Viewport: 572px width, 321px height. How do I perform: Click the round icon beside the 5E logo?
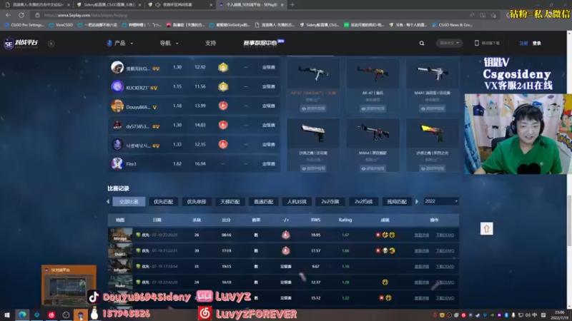(x=51, y=44)
